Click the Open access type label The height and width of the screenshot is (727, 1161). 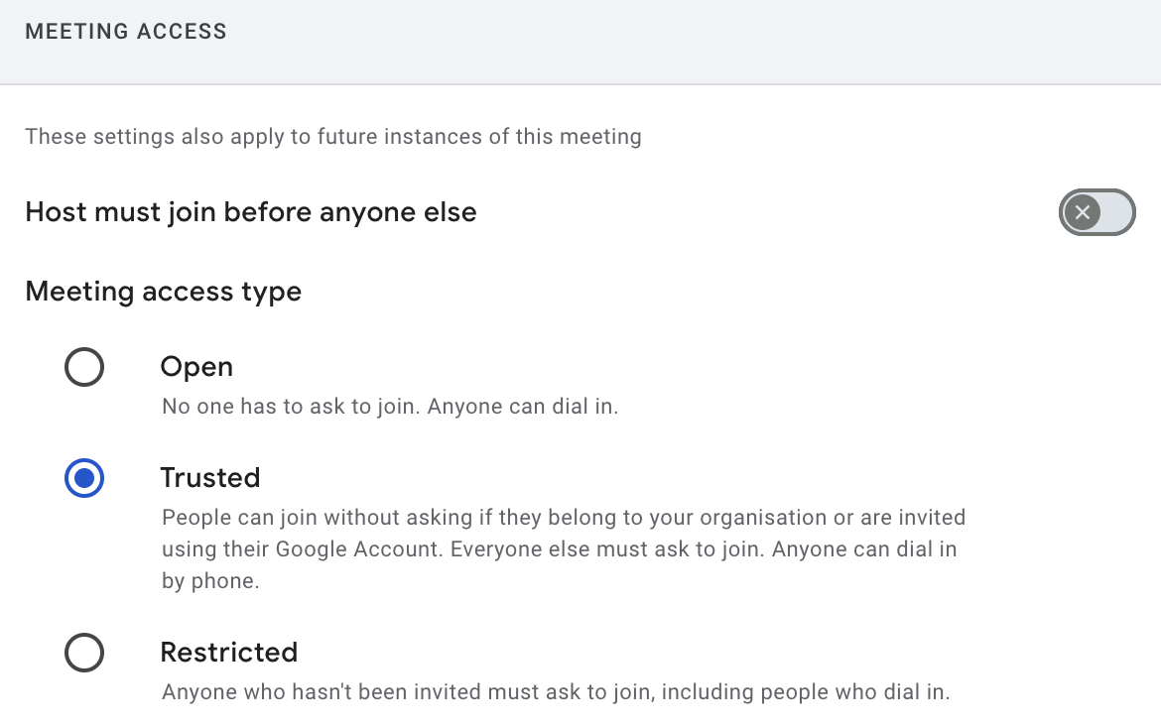pos(196,367)
